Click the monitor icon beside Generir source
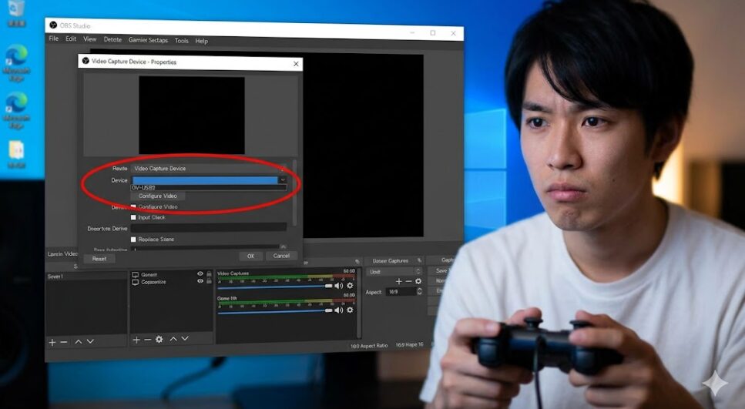The height and width of the screenshot is (409, 745). (x=135, y=275)
